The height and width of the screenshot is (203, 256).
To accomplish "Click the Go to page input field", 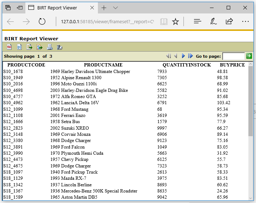I will pos(234,56).
